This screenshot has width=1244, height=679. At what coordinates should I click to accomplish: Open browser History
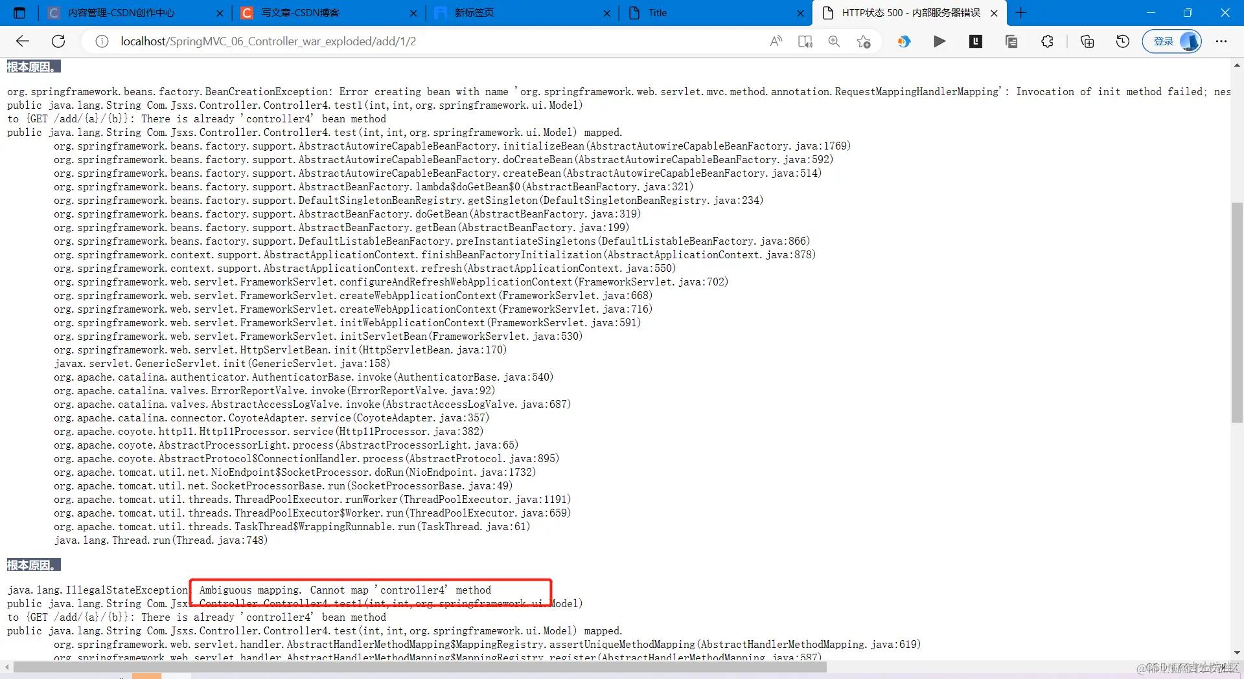1123,41
